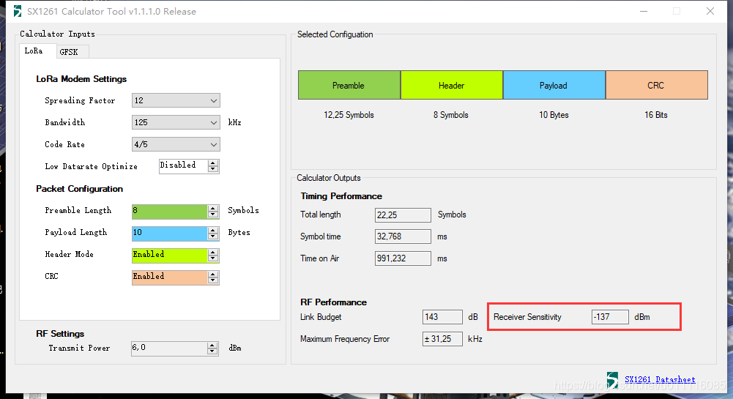Click the Header Mode Enabled field
733x399 pixels.
pyautogui.click(x=170, y=256)
